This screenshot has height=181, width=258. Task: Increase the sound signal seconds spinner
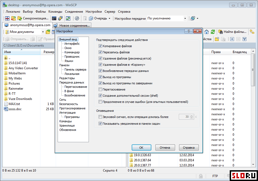(191, 116)
